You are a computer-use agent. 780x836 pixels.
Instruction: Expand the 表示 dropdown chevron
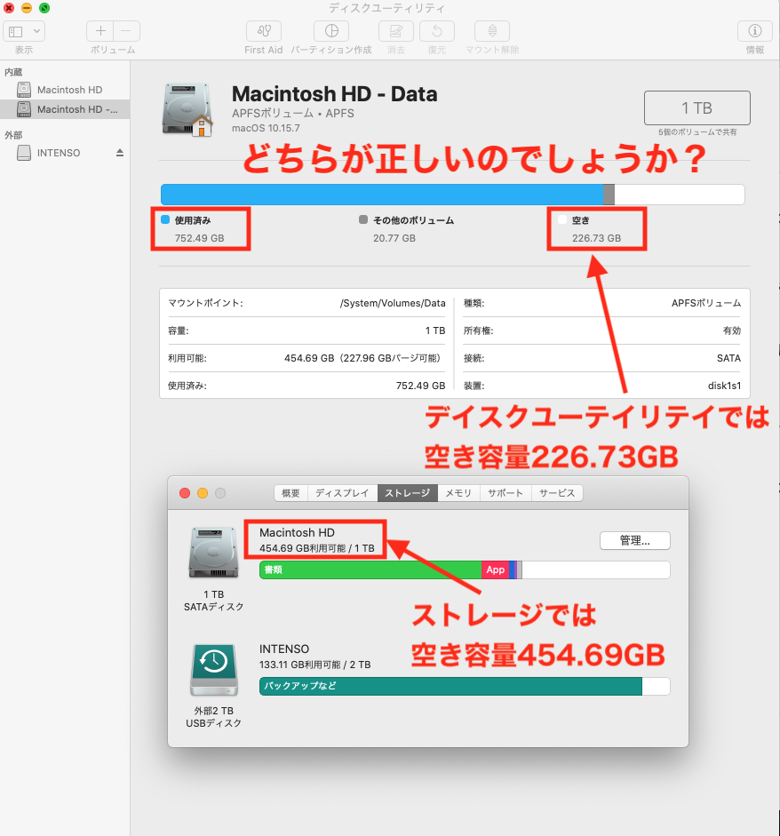[x=36, y=31]
